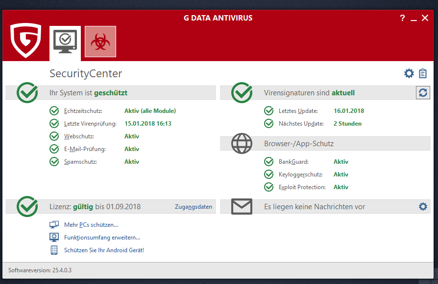
Task: Click the Aktiv status for BankGuard
Action: [341, 162]
